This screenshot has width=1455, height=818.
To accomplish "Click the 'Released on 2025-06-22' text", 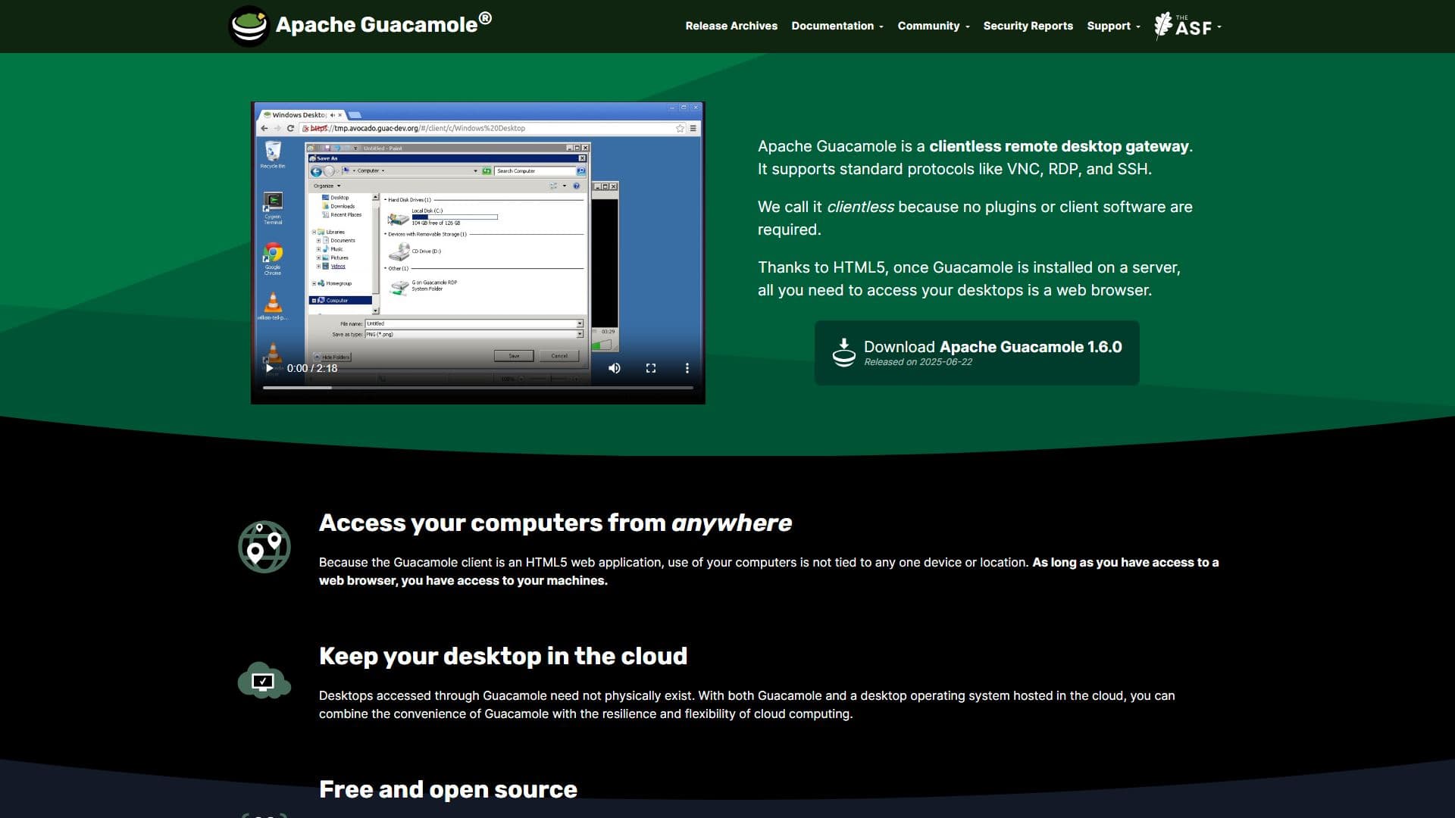I will click(918, 362).
